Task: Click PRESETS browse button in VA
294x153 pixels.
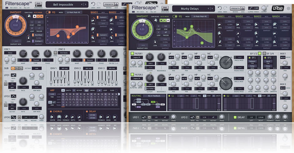Action: [109, 4]
